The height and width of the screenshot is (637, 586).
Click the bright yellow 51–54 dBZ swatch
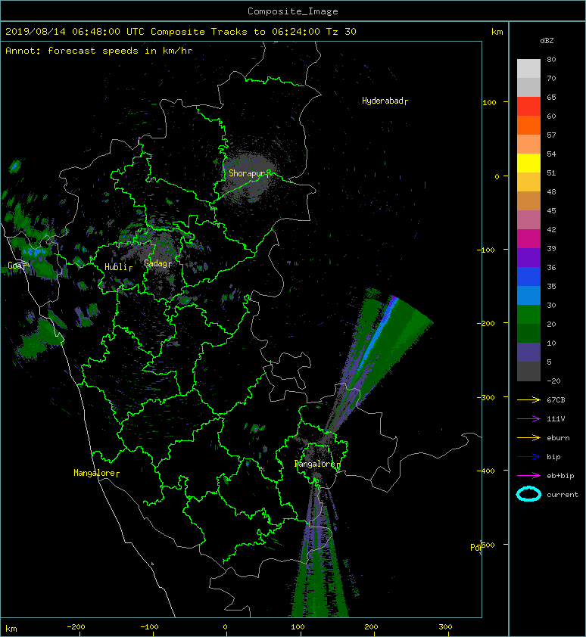[x=528, y=163]
